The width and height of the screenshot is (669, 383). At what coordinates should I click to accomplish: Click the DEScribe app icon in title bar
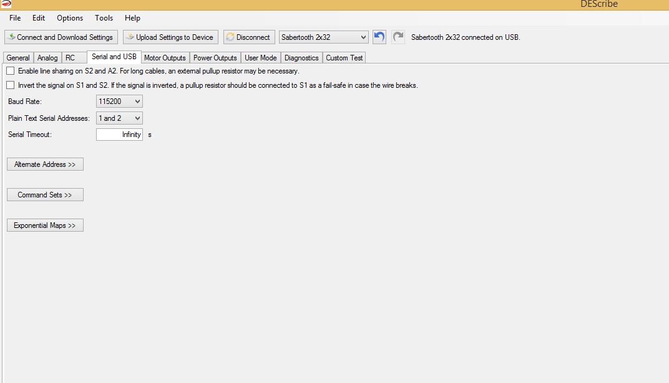pyautogui.click(x=6, y=4)
